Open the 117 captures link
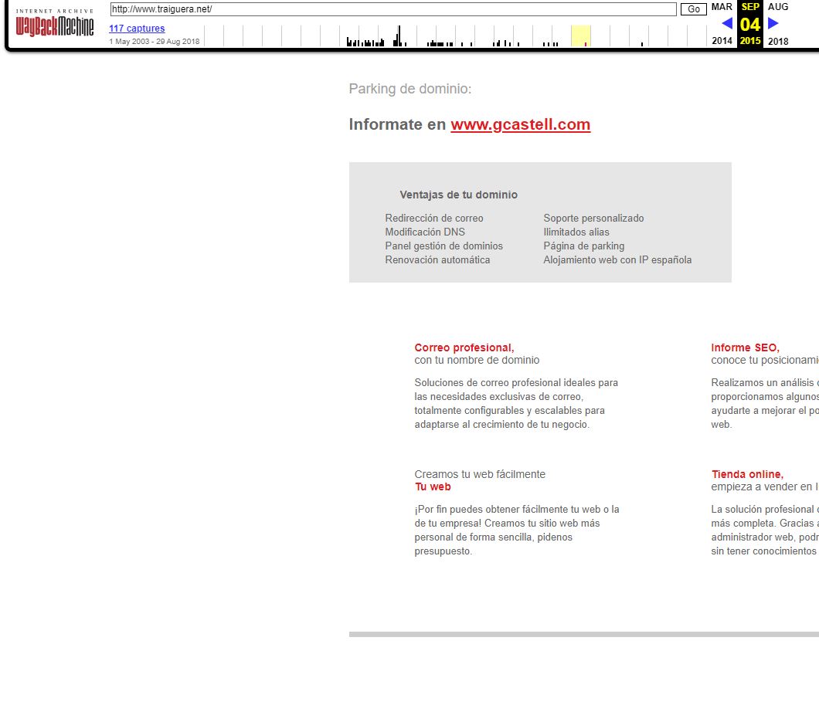This screenshot has height=722, width=819. coord(137,29)
